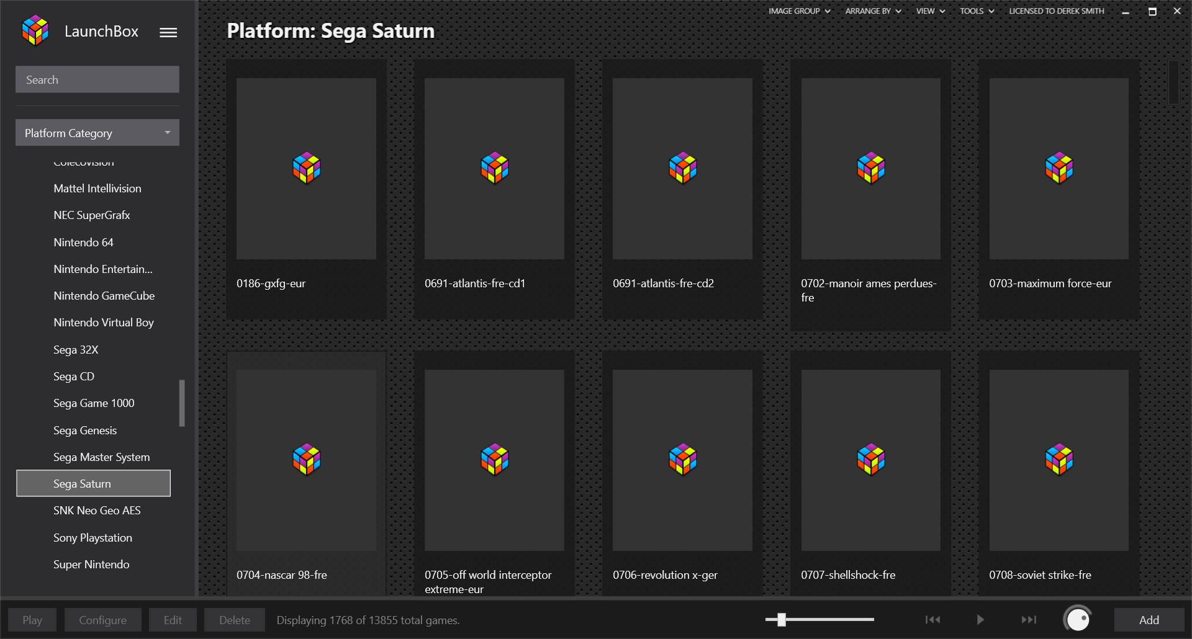The height and width of the screenshot is (639, 1192).
Task: Select the 0703-maximum force-eur game cover
Action: point(1059,169)
